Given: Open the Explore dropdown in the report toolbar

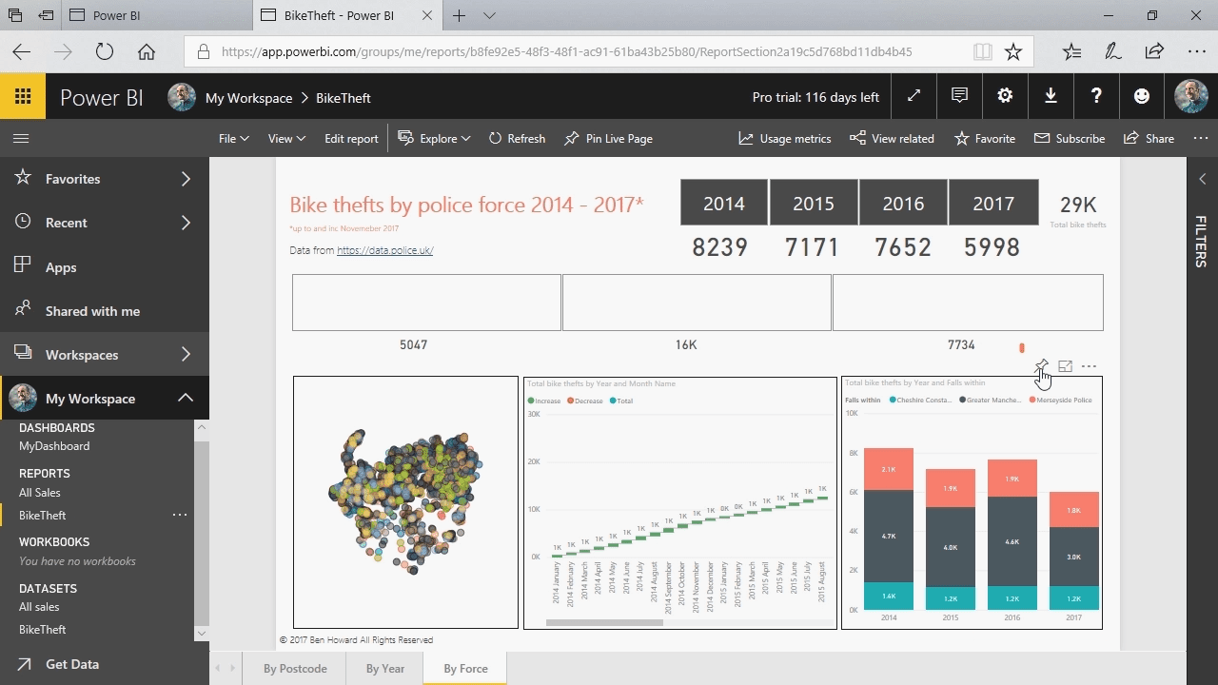Looking at the screenshot, I should [434, 138].
